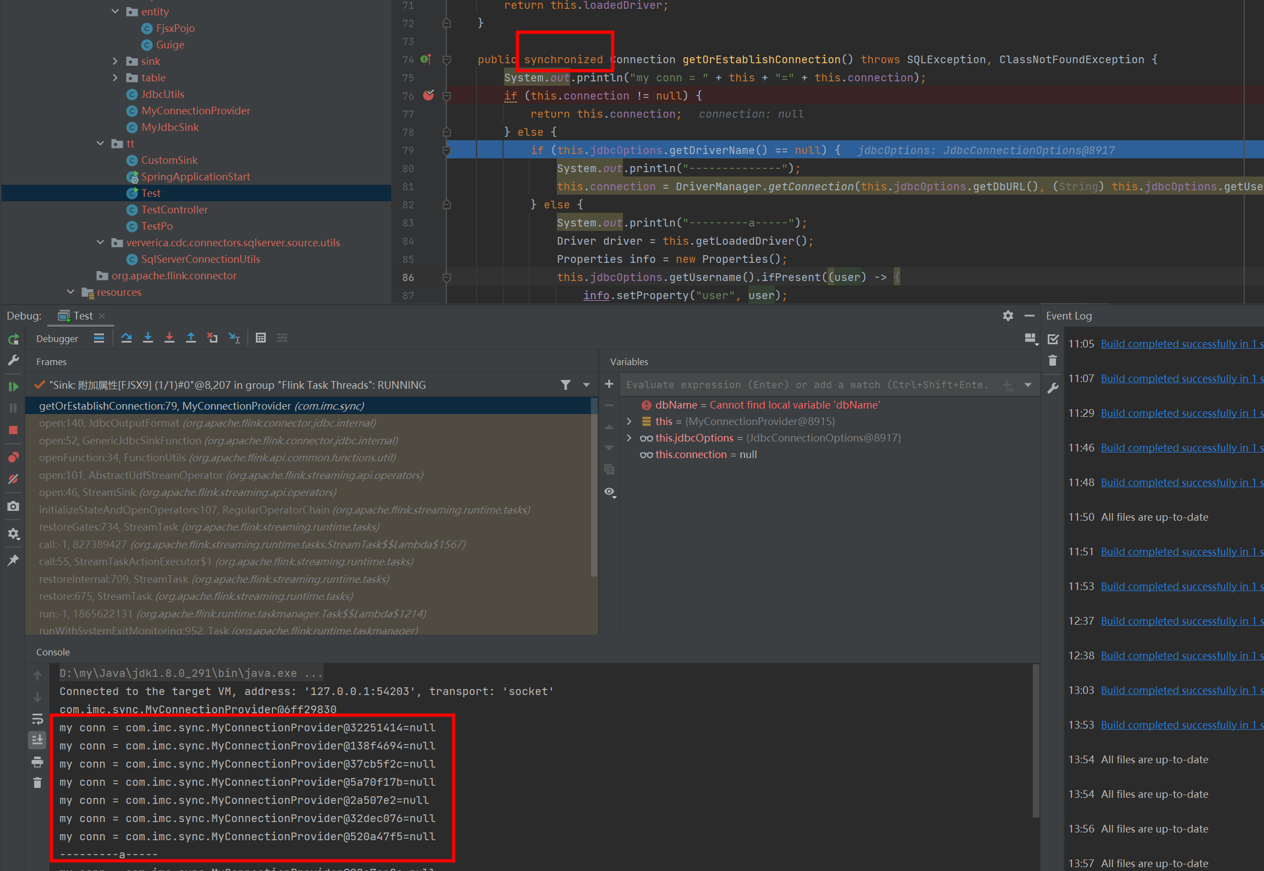
Task: Expand the table folder
Action: coord(115,78)
